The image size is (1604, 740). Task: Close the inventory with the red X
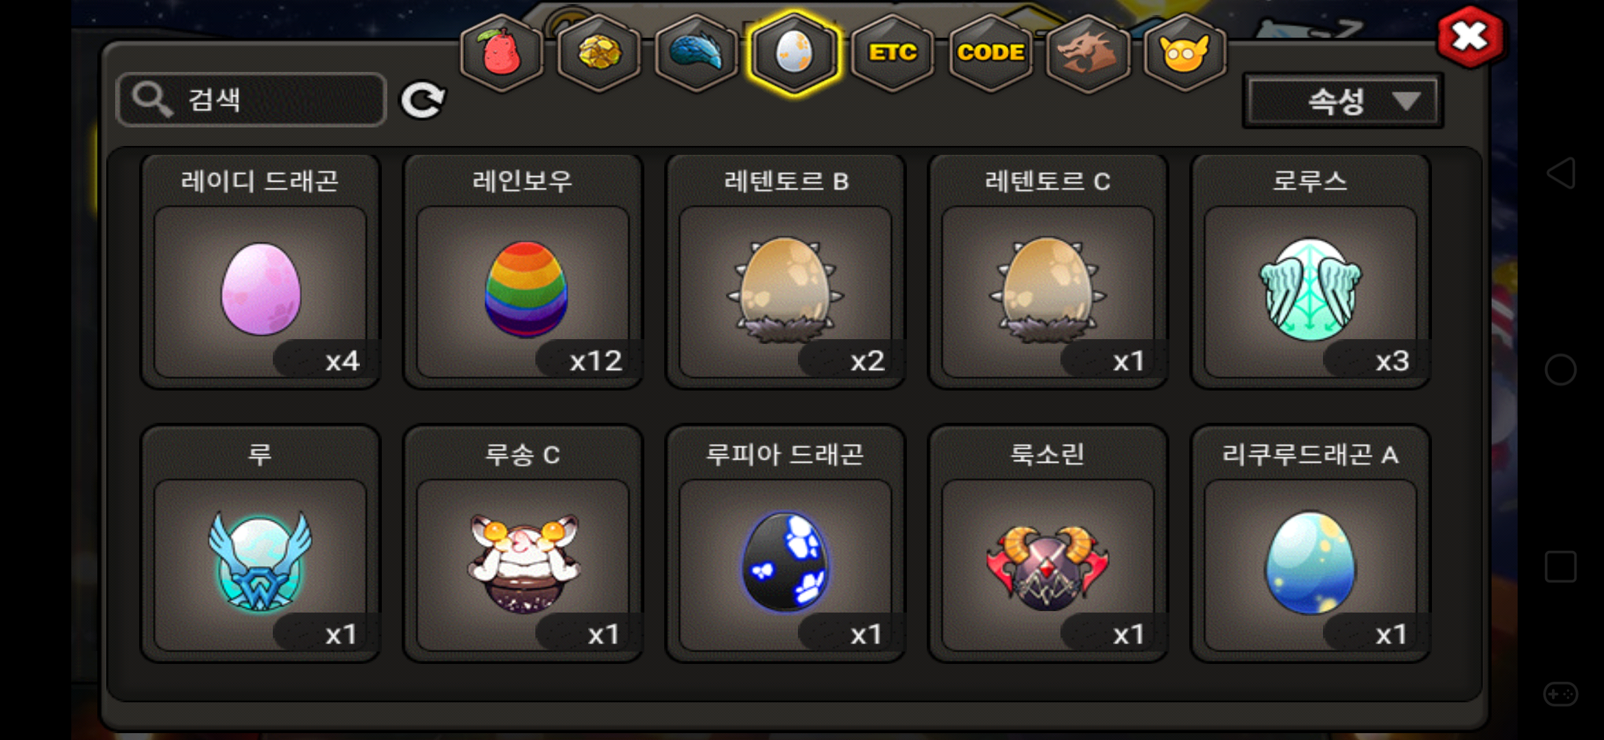(x=1470, y=37)
